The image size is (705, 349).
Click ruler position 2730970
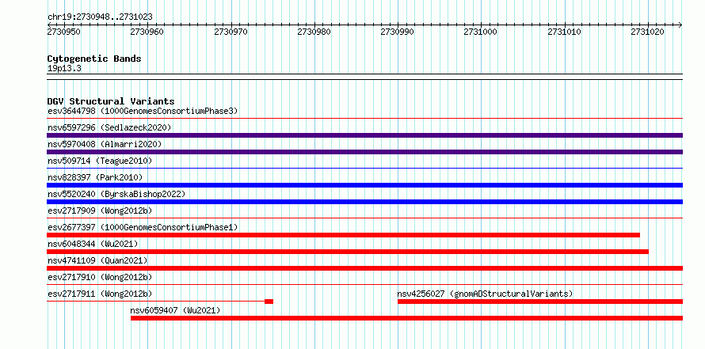click(231, 32)
